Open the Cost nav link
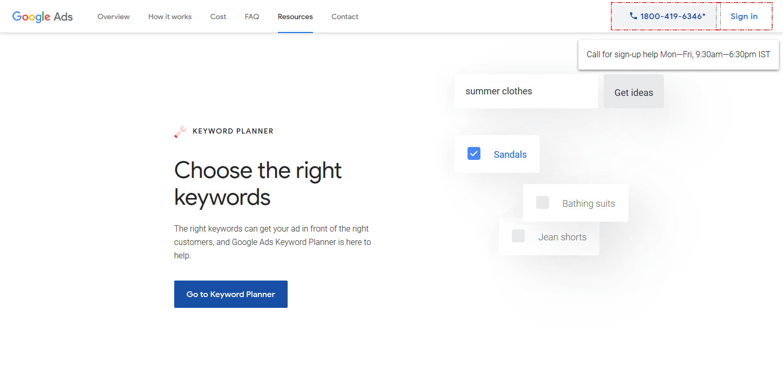Screen dimensions: 783x378 (x=218, y=17)
